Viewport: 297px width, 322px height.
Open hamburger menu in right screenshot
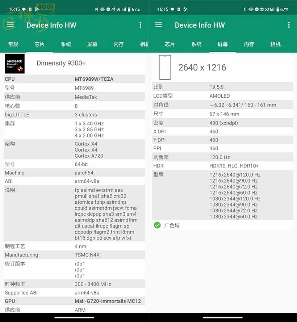point(159,25)
